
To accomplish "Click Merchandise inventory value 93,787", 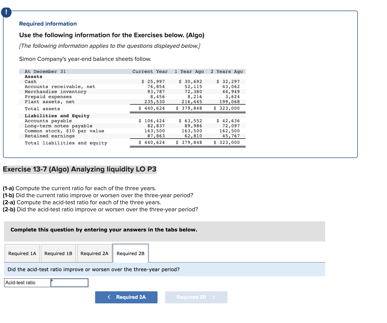I will click(x=156, y=92).
